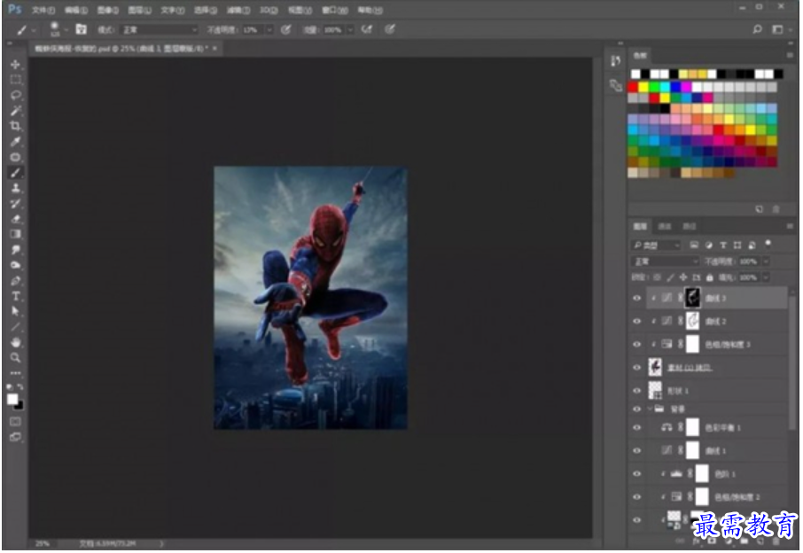The width and height of the screenshot is (803, 553).
Task: Select the History Brush tool
Action: (15, 203)
